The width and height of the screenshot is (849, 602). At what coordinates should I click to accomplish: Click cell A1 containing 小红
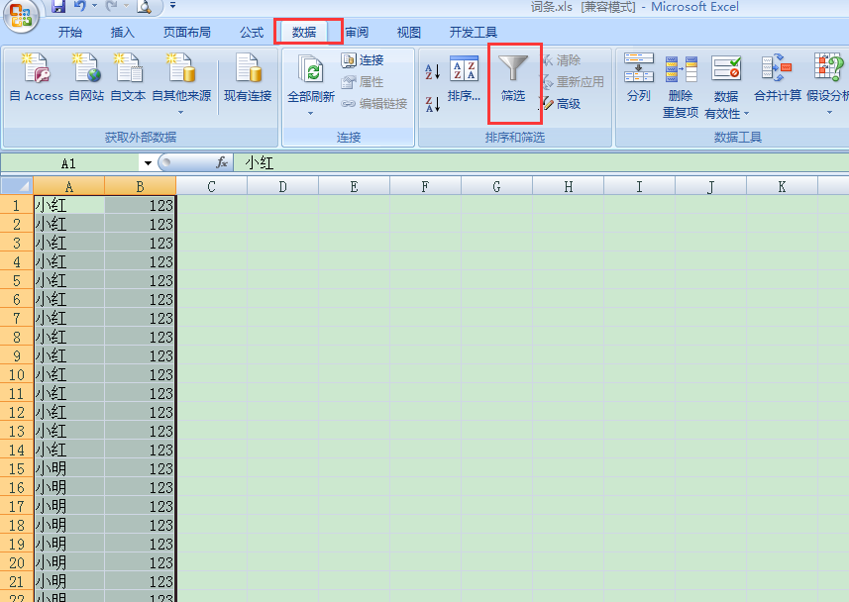(x=68, y=205)
